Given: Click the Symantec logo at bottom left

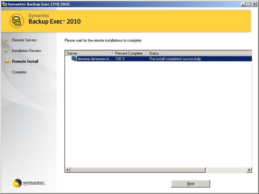Looking at the screenshot, I should pyautogui.click(x=29, y=183).
